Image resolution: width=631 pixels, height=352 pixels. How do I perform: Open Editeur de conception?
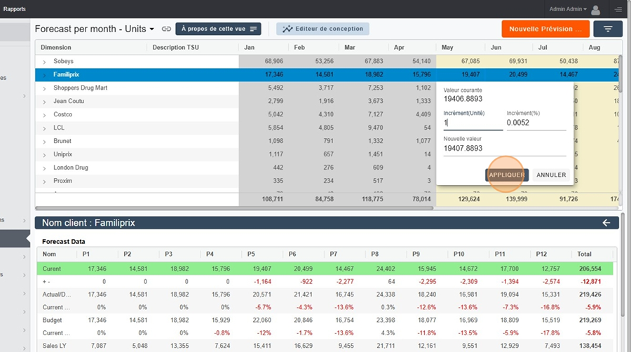(323, 29)
